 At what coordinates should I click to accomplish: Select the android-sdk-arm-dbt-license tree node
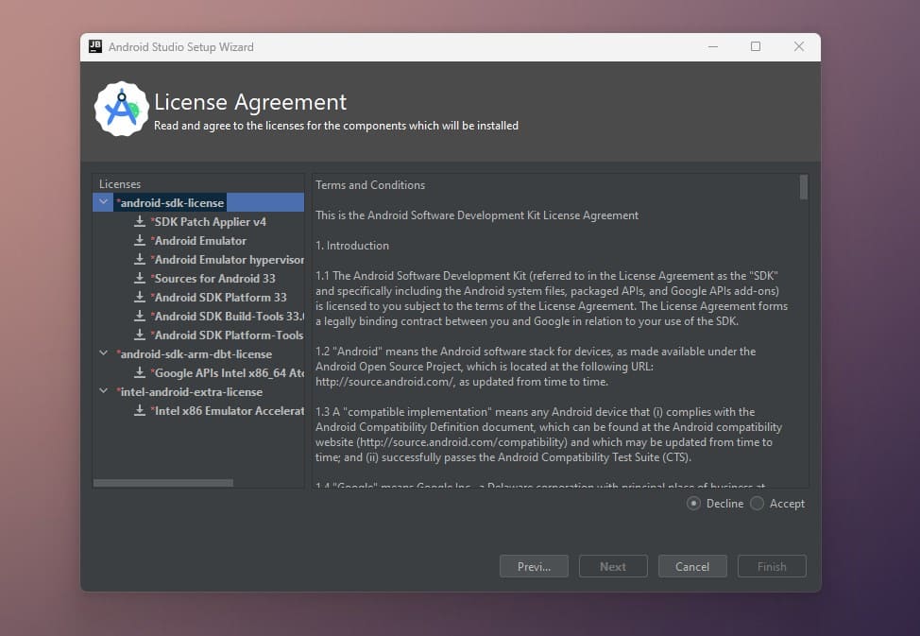pyautogui.click(x=195, y=354)
